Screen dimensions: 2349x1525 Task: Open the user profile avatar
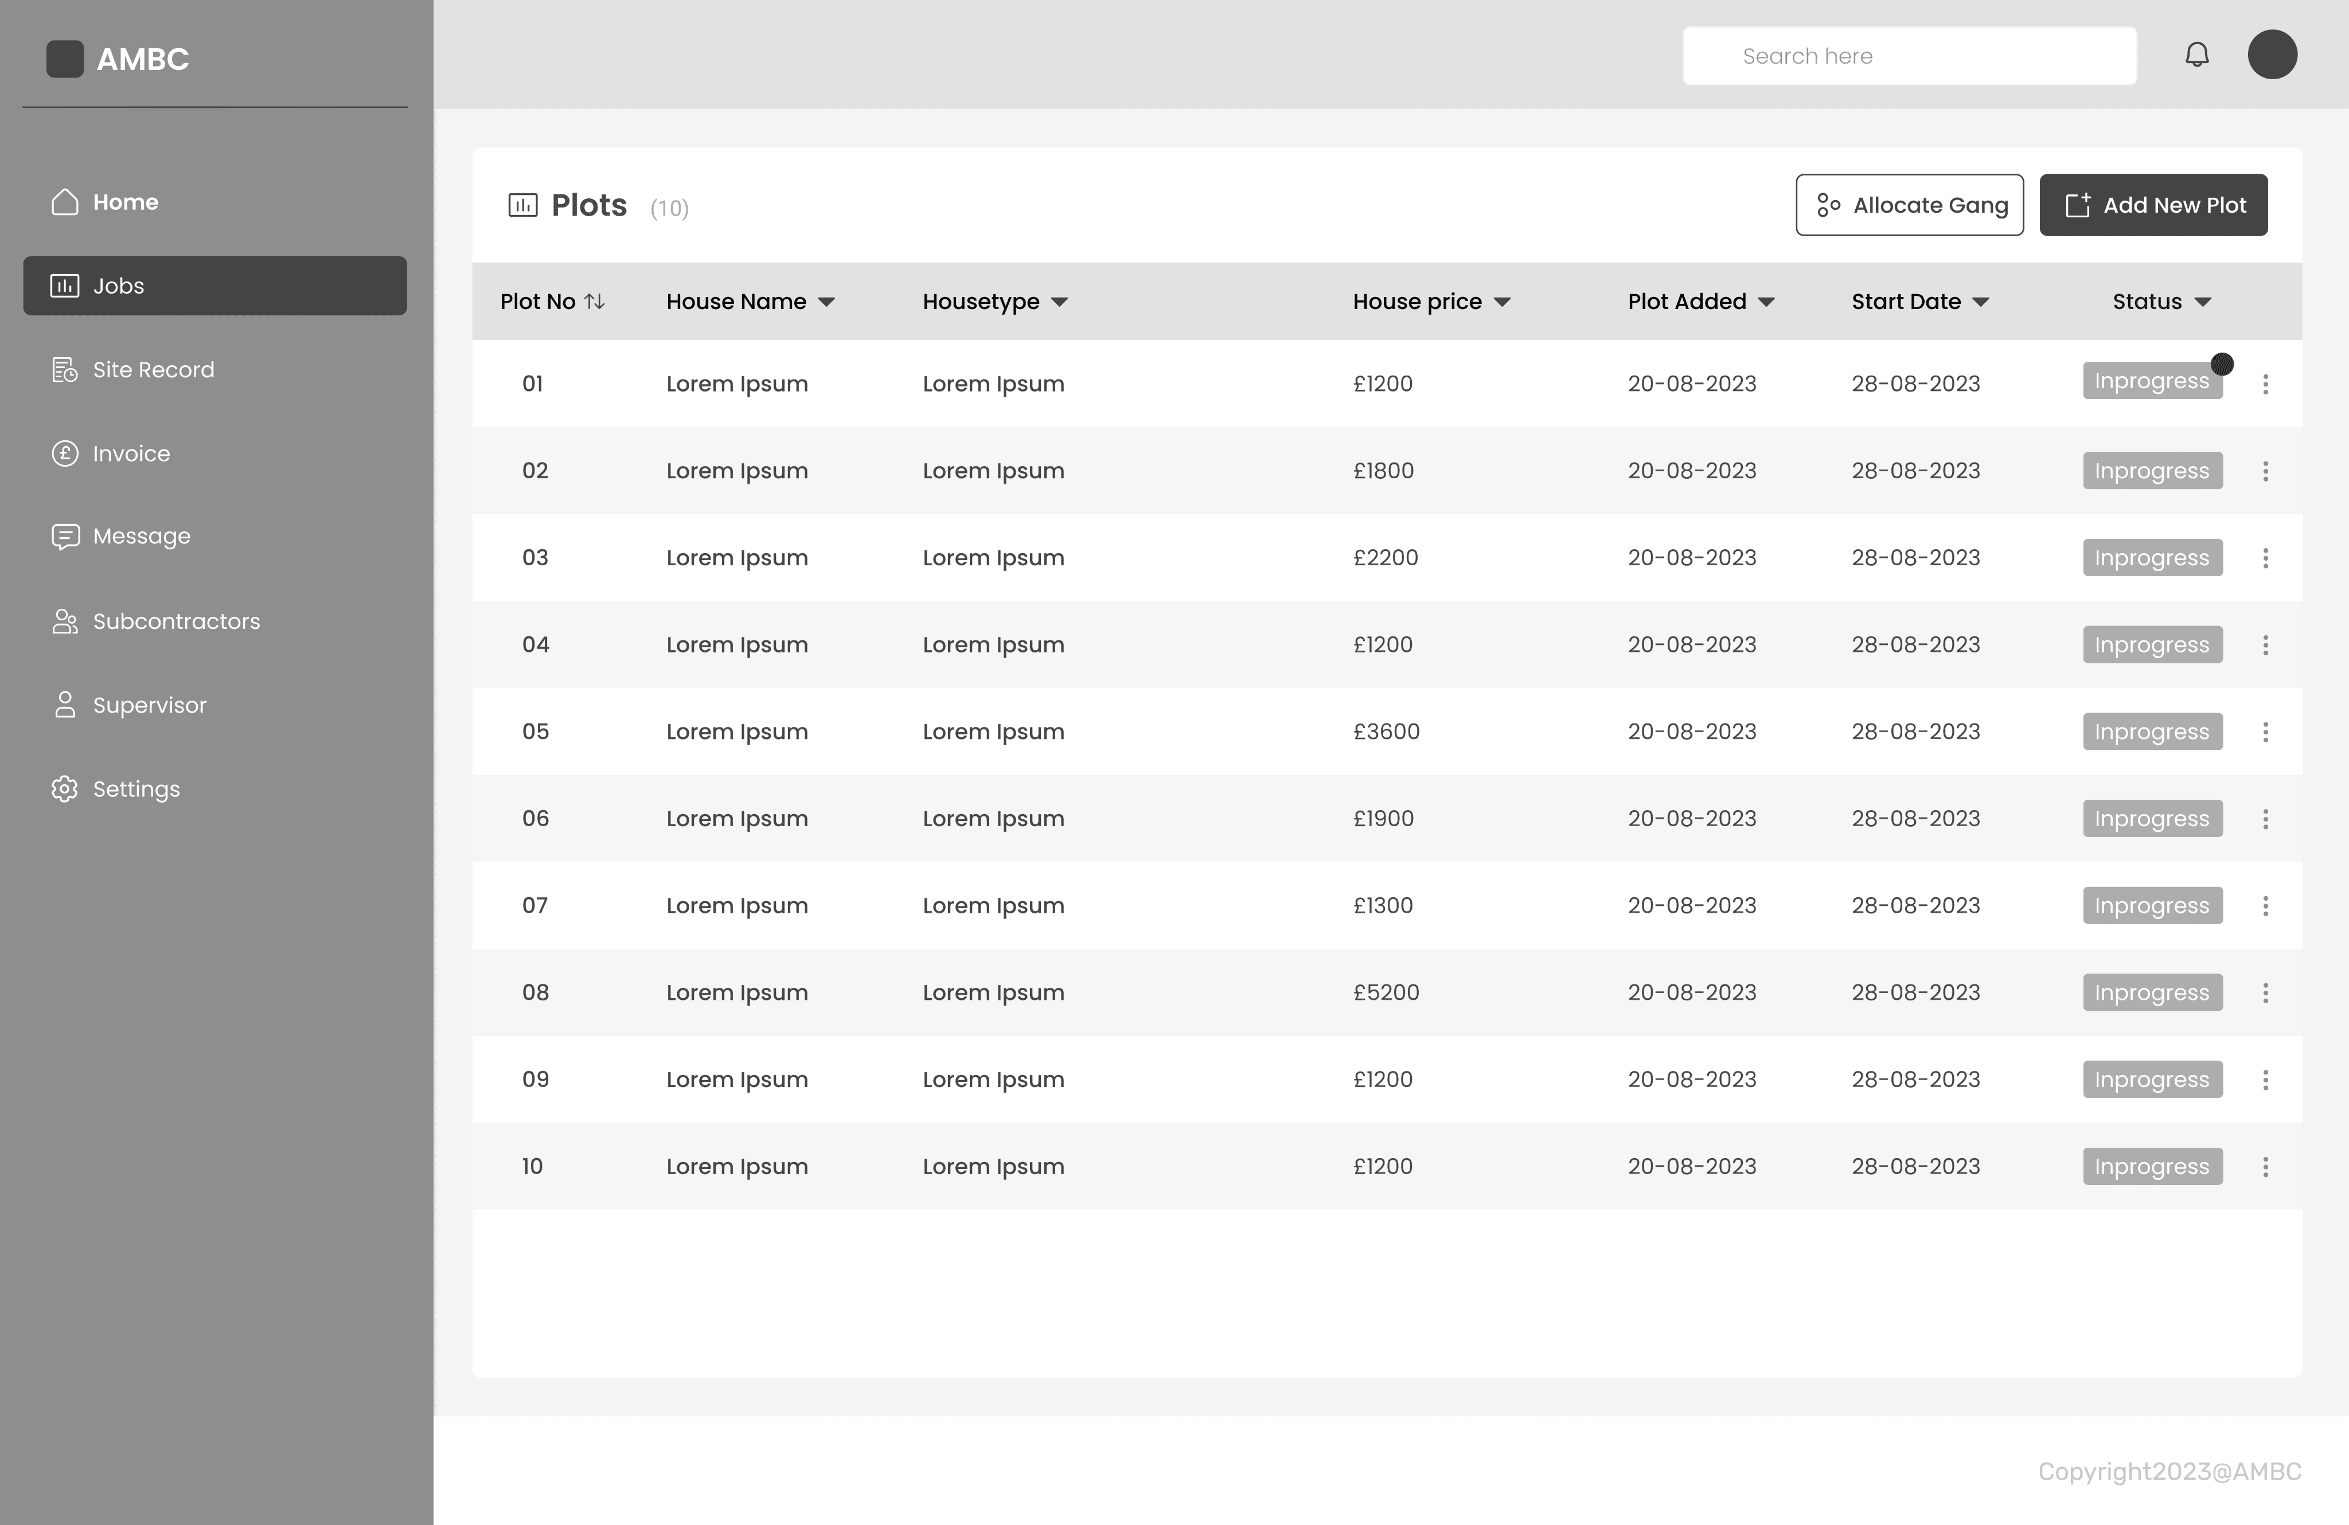(x=2272, y=54)
